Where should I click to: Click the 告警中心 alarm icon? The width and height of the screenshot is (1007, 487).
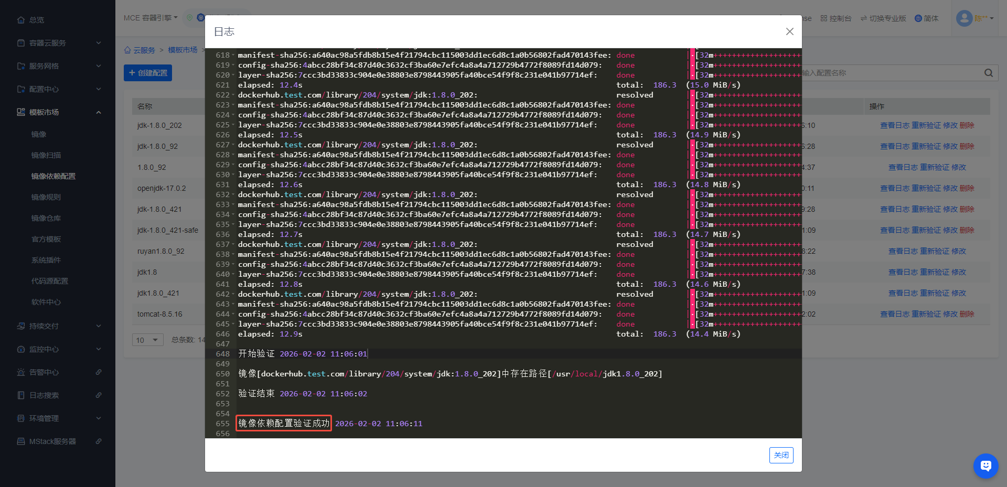pyautogui.click(x=21, y=372)
